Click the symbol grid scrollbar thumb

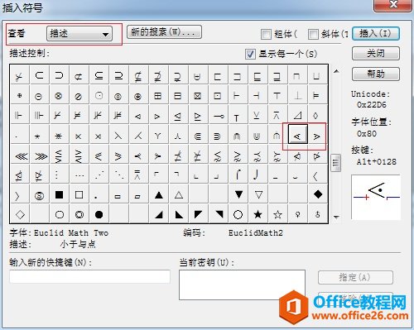(335, 163)
